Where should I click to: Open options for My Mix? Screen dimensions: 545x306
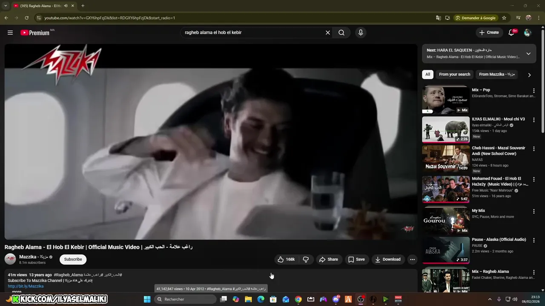(534, 211)
